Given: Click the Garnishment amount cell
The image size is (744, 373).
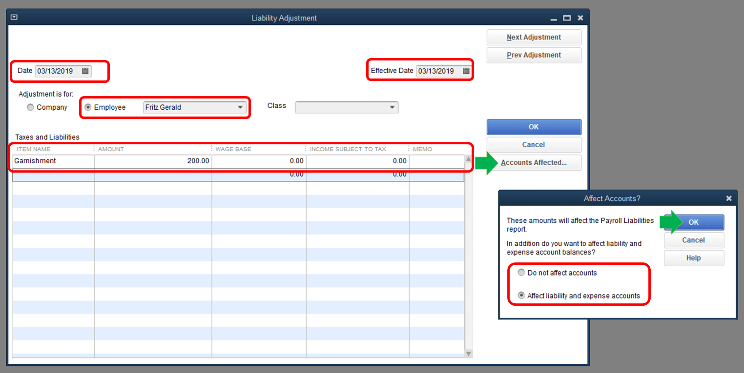Looking at the screenshot, I should click(x=153, y=161).
